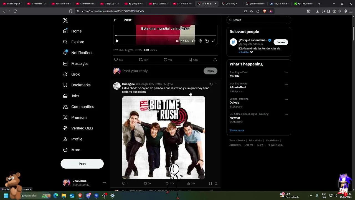
Task: Open the #AFHS trending topic
Action: click(234, 76)
